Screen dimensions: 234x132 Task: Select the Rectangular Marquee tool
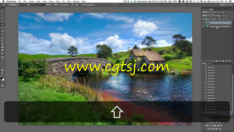pyautogui.click(x=2, y=15)
